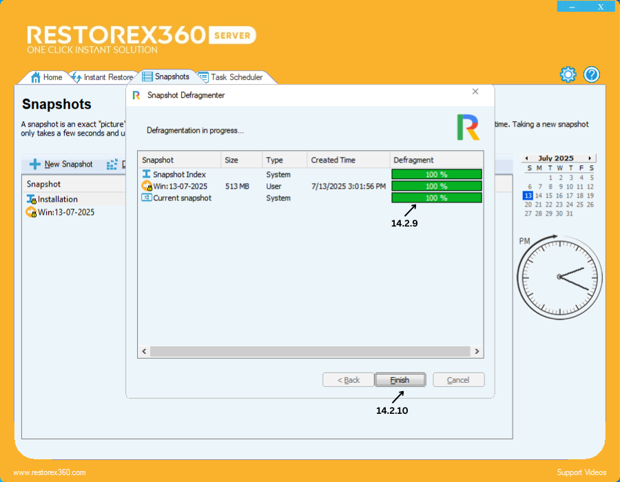Sort by Size column header
The height and width of the screenshot is (482, 620).
tap(241, 160)
